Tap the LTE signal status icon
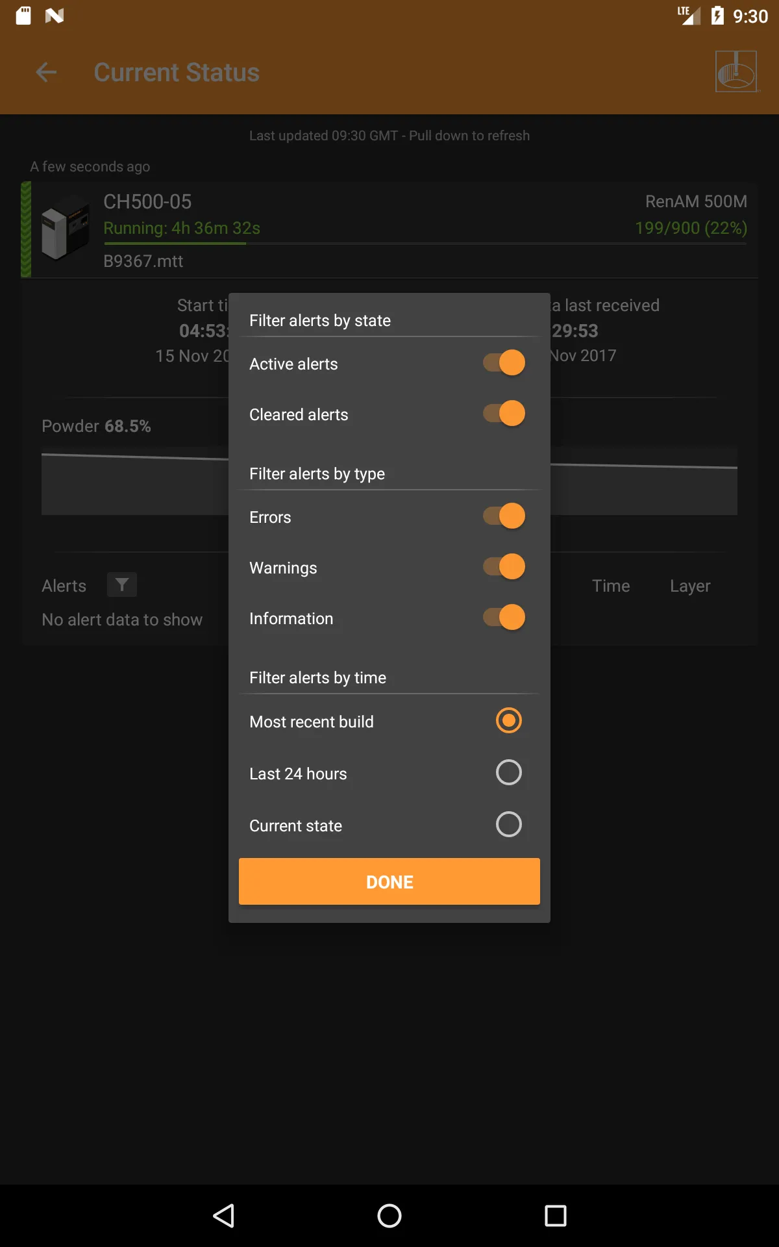Image resolution: width=779 pixels, height=1247 pixels. pos(689,16)
